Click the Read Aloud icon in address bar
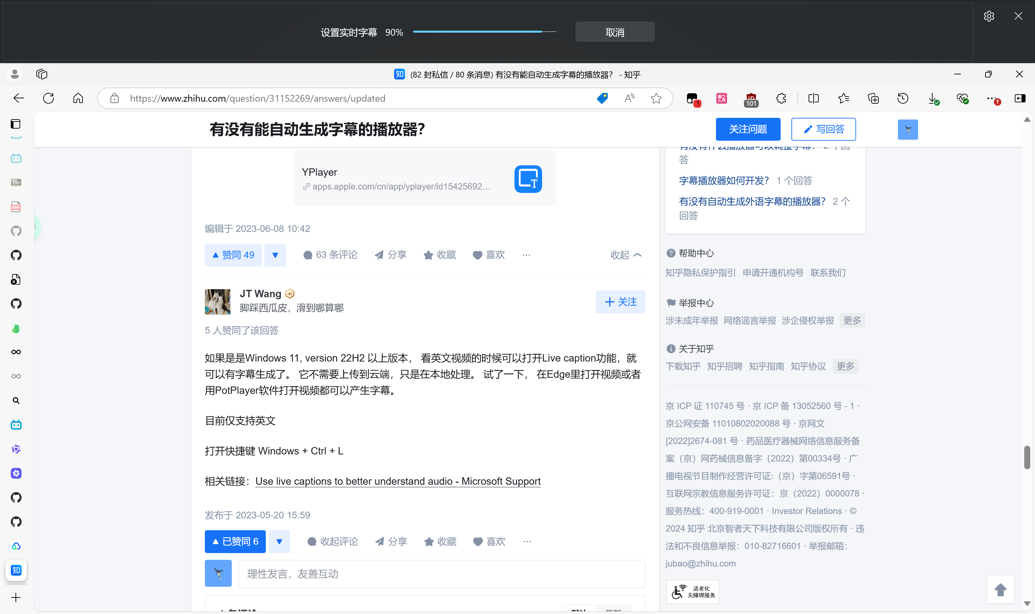The width and height of the screenshot is (1035, 614). 629,99
